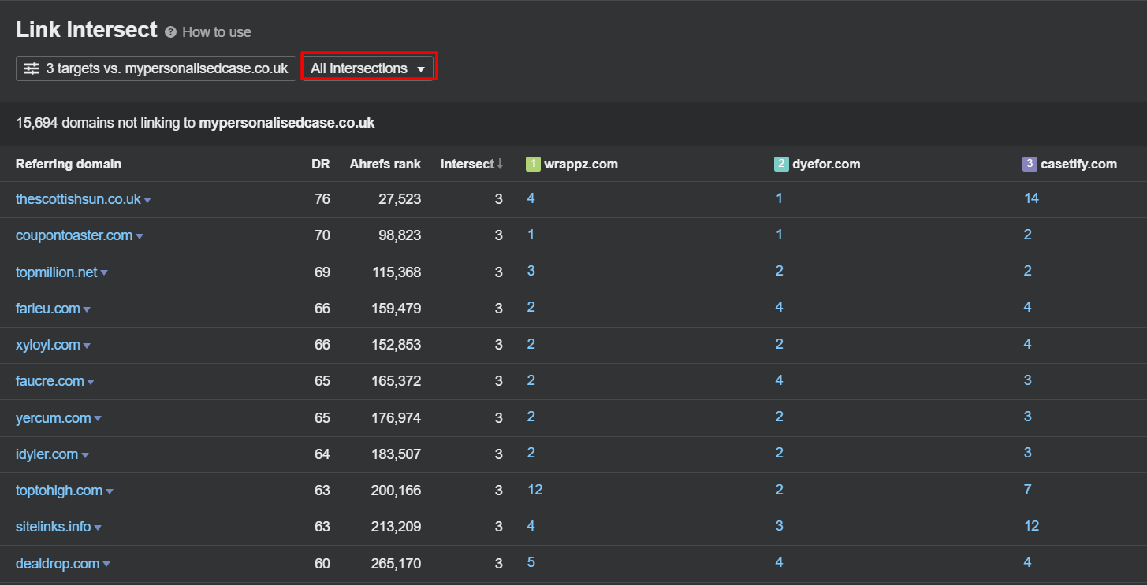Expand the dealdrop.com dropdown arrow
This screenshot has height=585, width=1147.
point(106,565)
